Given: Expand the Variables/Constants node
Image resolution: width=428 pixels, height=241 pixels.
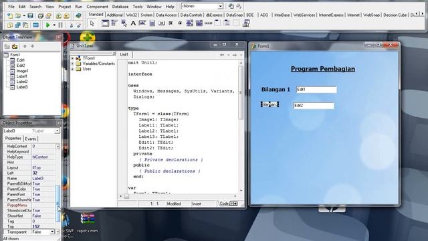Looking at the screenshot, I should point(73,64).
